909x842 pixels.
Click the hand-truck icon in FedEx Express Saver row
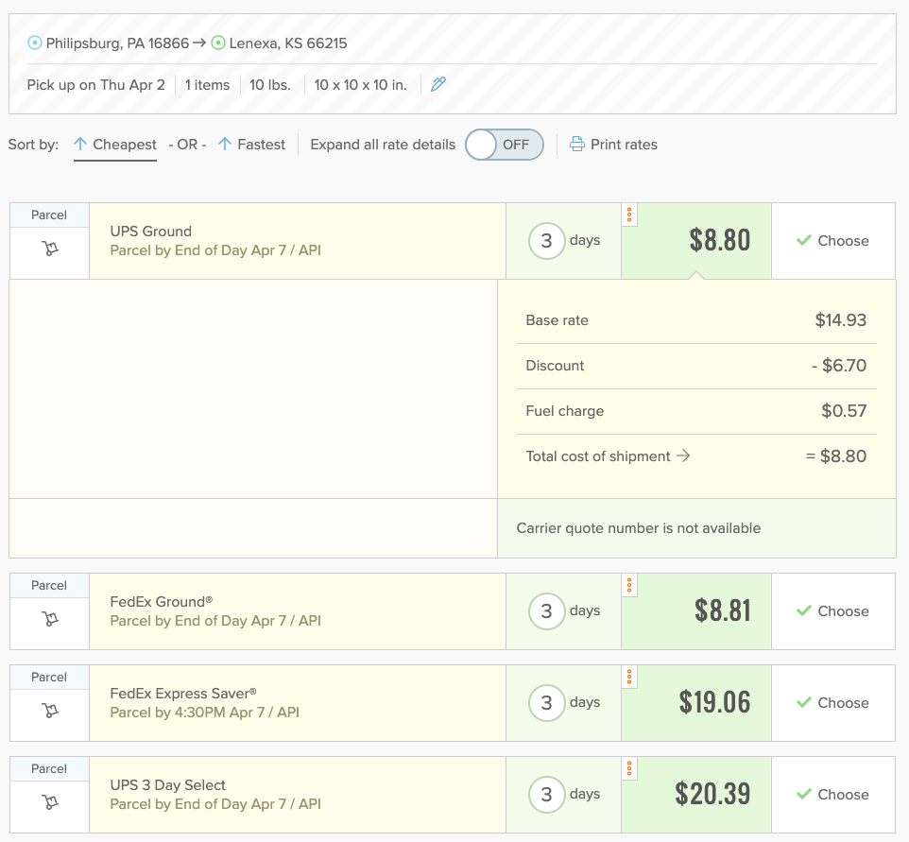click(x=50, y=711)
